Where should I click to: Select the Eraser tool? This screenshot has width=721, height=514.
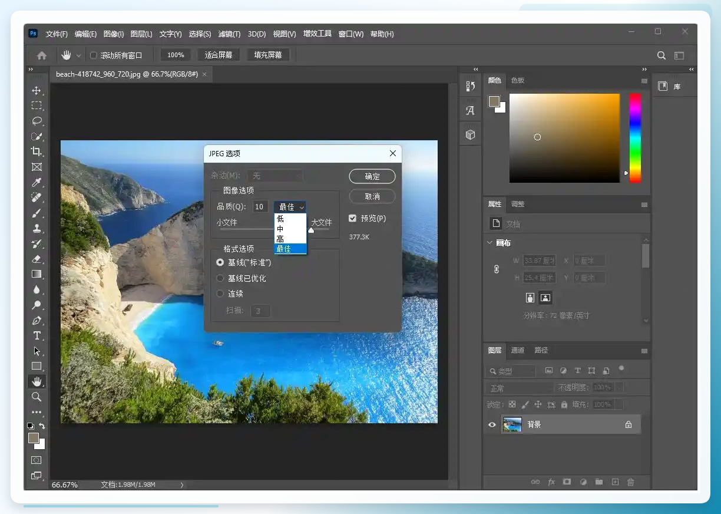(x=37, y=259)
